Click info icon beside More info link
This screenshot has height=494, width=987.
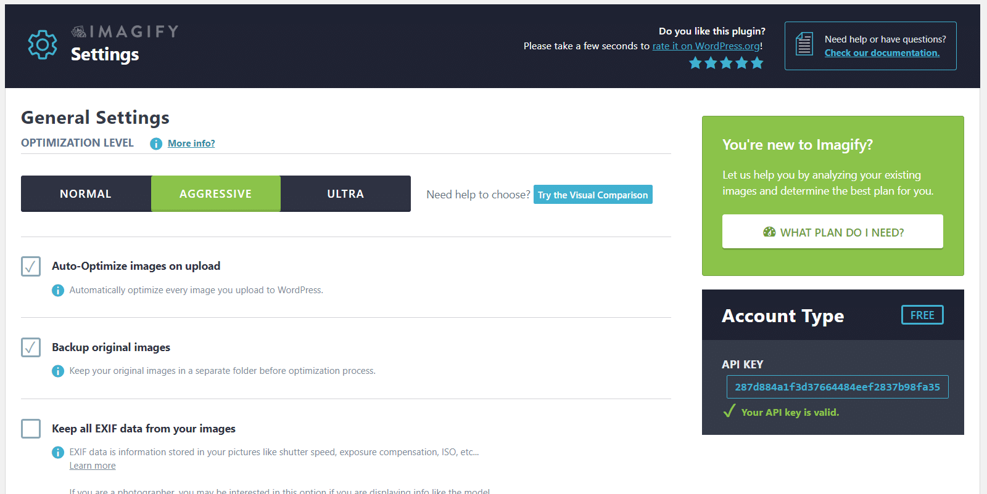156,144
